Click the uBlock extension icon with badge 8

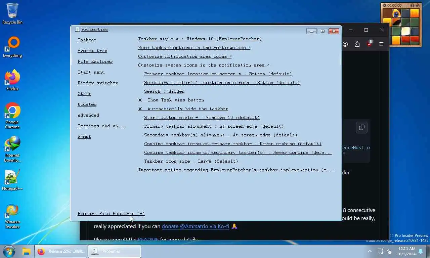[x=370, y=44]
